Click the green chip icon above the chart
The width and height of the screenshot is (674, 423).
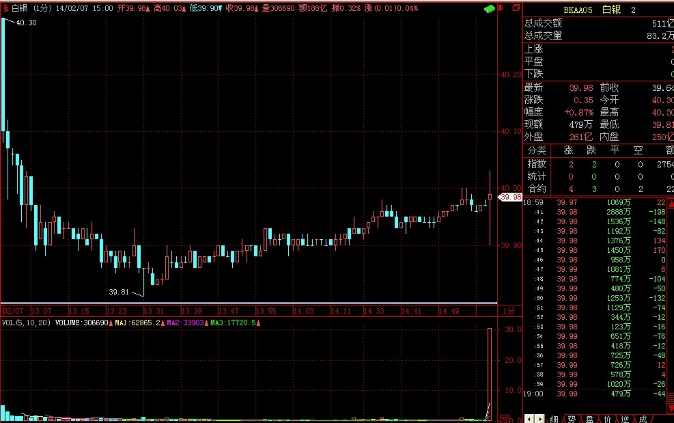click(x=488, y=9)
